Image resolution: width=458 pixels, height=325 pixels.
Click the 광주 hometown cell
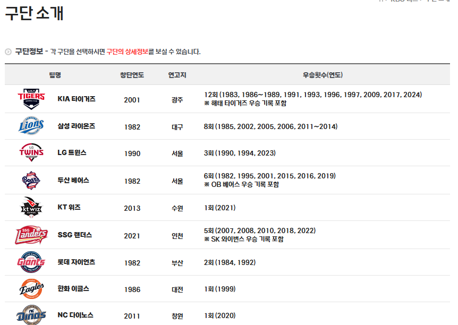(177, 100)
